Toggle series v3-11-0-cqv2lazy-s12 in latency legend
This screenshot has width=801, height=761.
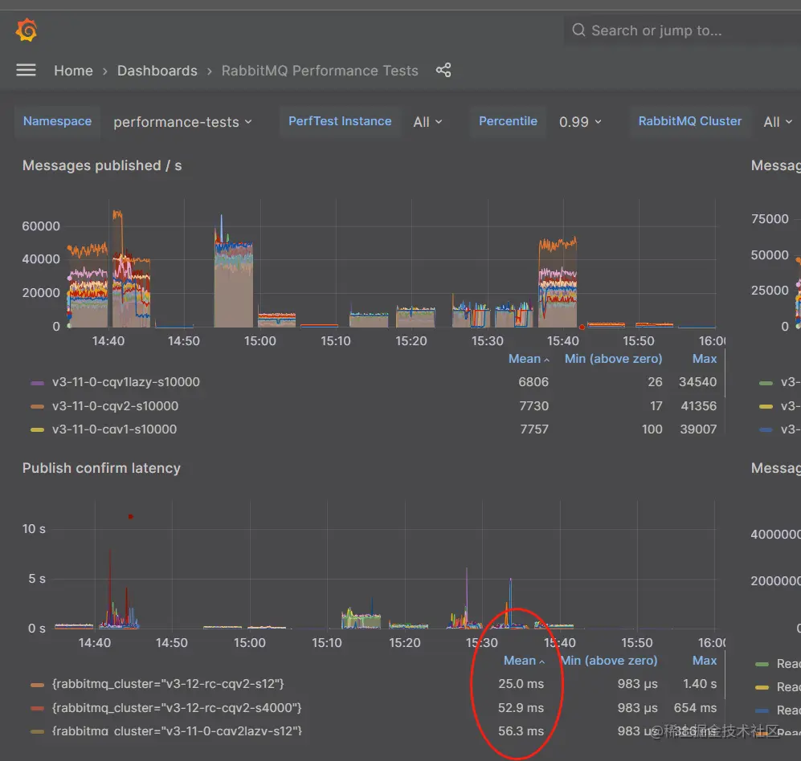[x=177, y=730]
